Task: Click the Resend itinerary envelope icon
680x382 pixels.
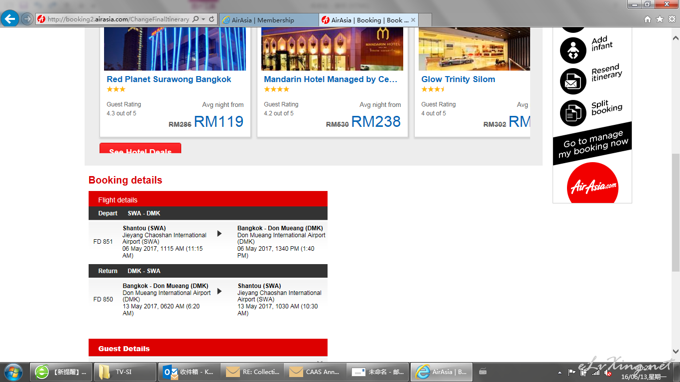Action: [573, 82]
